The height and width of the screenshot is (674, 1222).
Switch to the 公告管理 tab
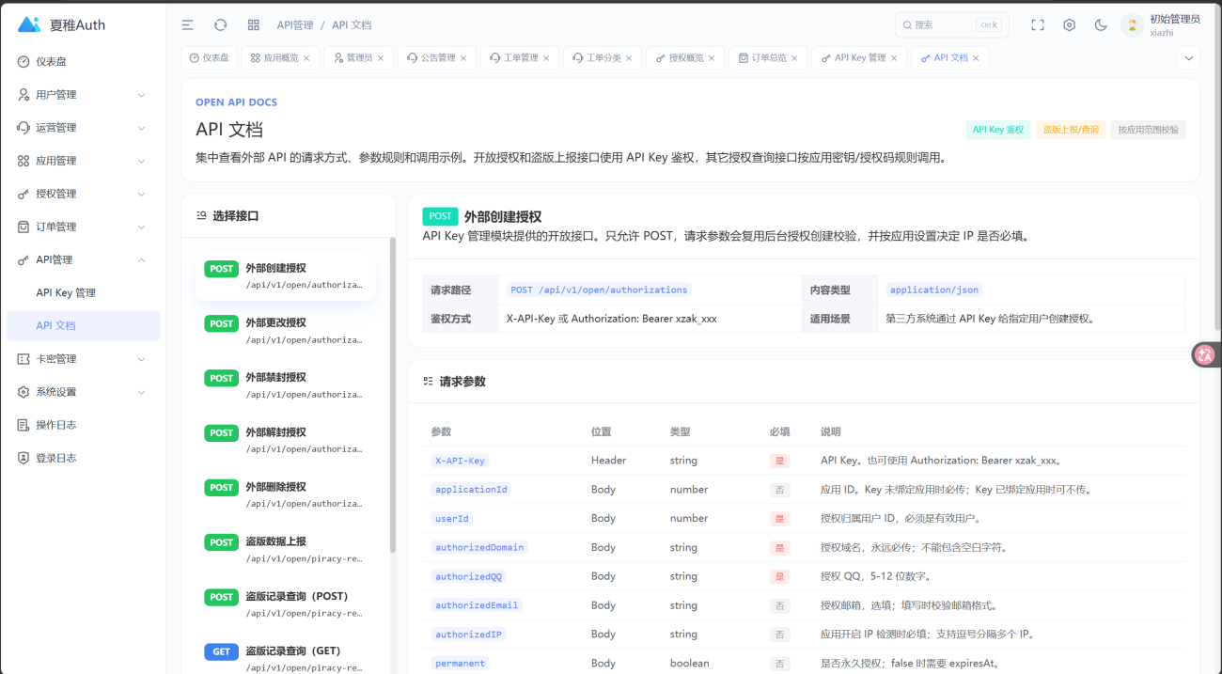[x=438, y=58]
